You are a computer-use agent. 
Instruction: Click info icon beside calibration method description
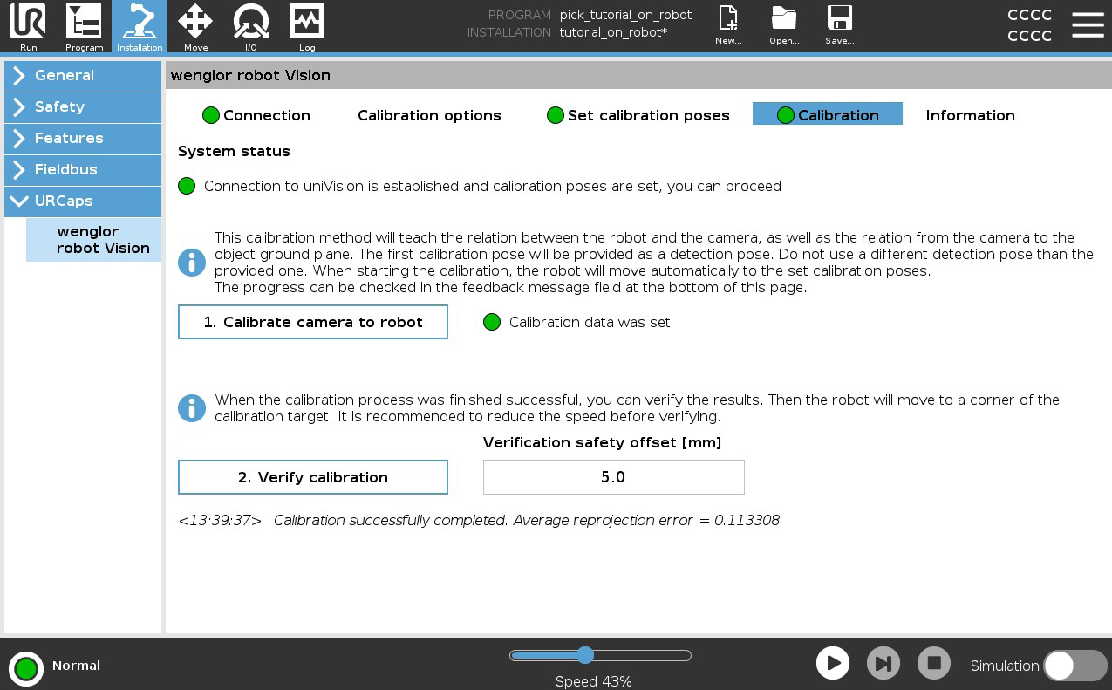pyautogui.click(x=192, y=263)
